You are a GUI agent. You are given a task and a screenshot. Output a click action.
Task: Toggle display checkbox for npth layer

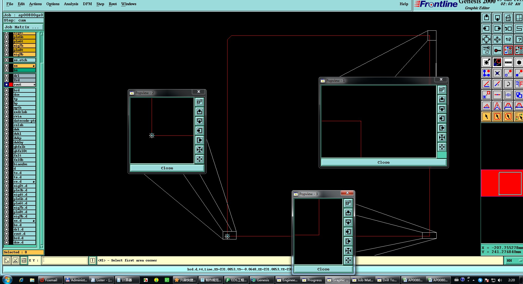tap(7, 108)
